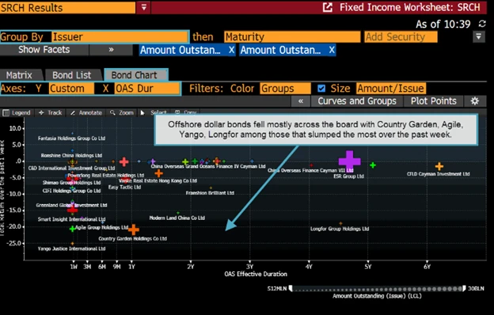Screen dimensions: 494x315
Task: Click the Ronshine China Holdings Ltd label
Action: 71,155
